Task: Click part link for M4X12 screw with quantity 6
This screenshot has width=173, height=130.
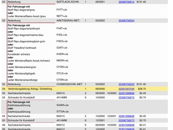Action: pyautogui.click(x=126, y=125)
